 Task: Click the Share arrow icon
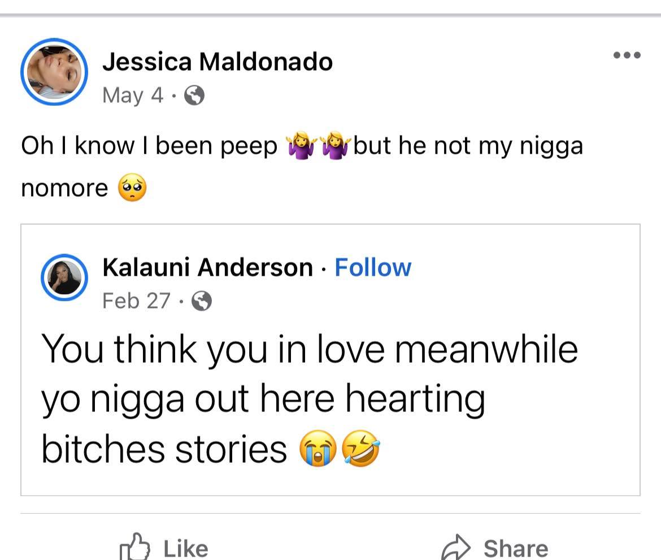point(455,546)
